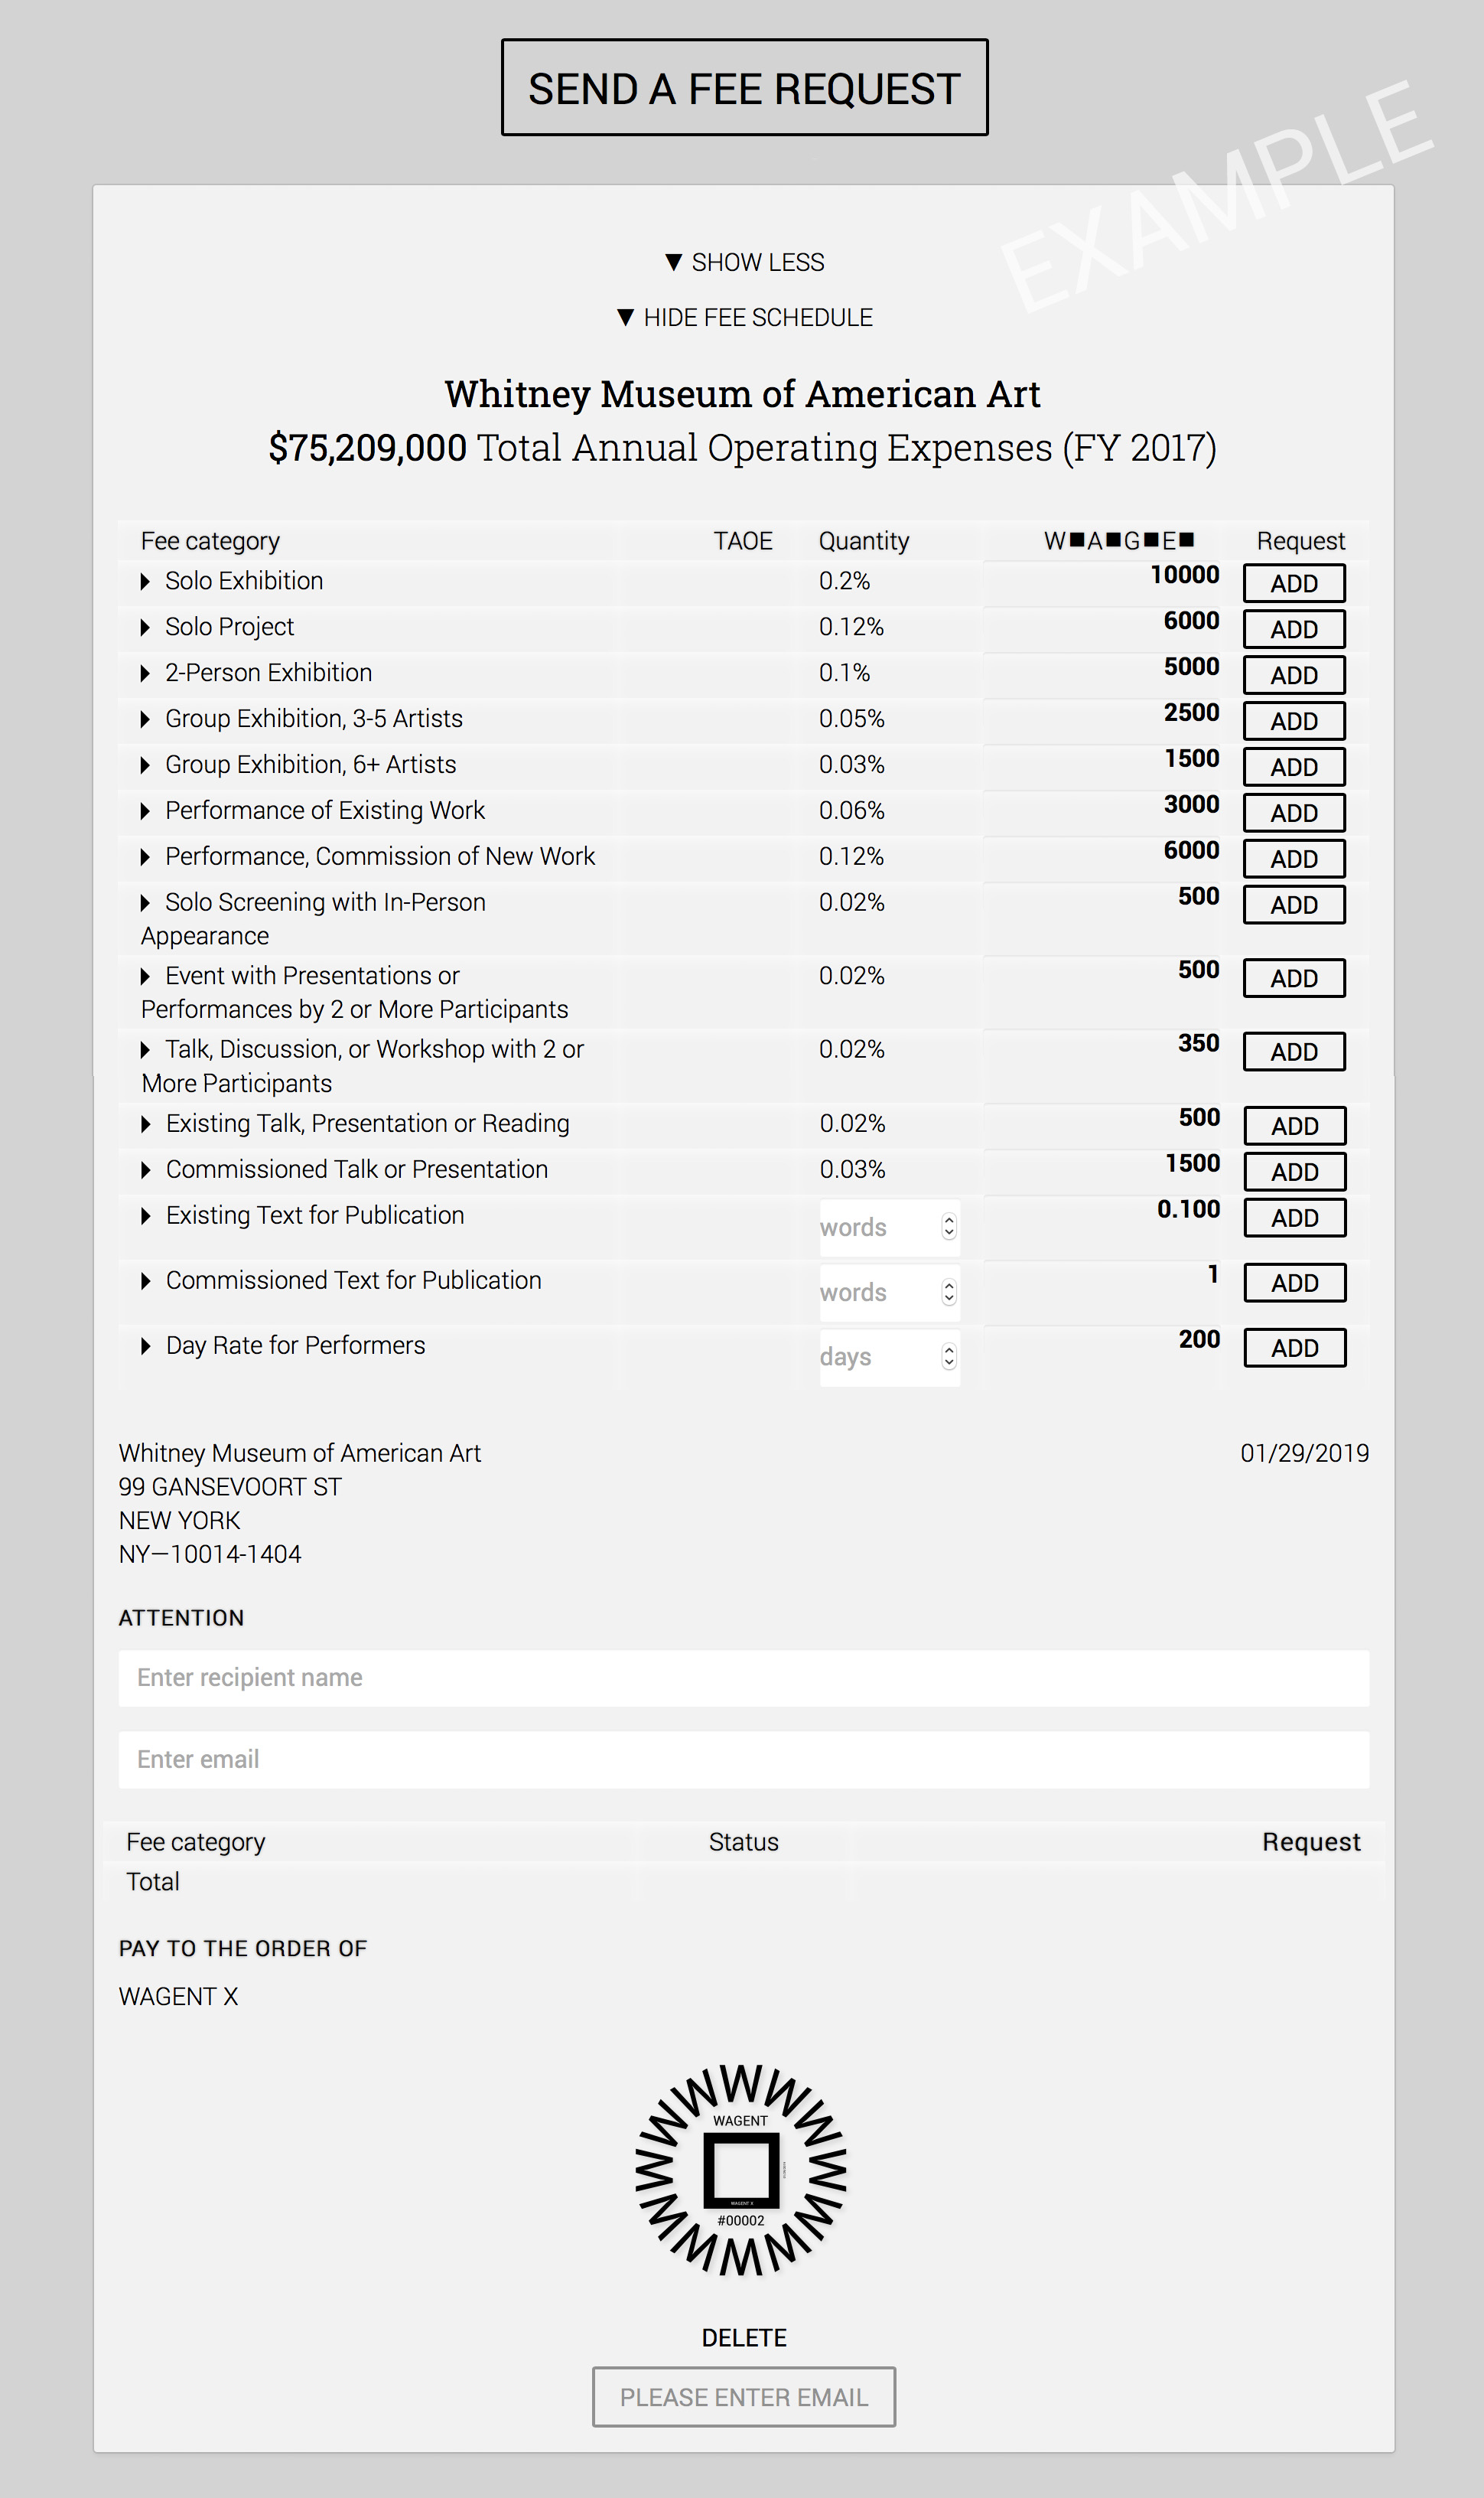The image size is (1484, 2498).
Task: Click the Enter email field
Action: pos(743,1759)
